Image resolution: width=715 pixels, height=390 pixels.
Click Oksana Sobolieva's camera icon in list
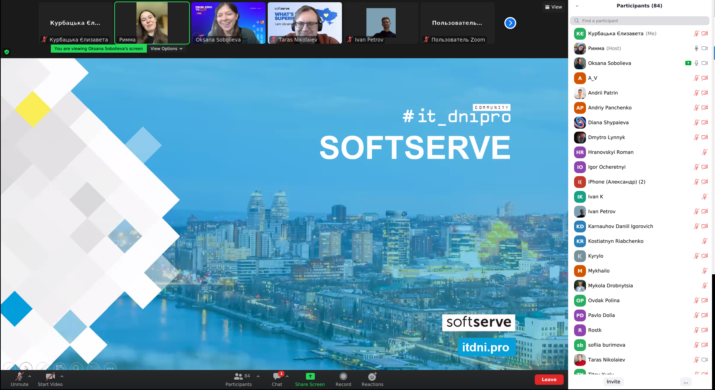705,63
